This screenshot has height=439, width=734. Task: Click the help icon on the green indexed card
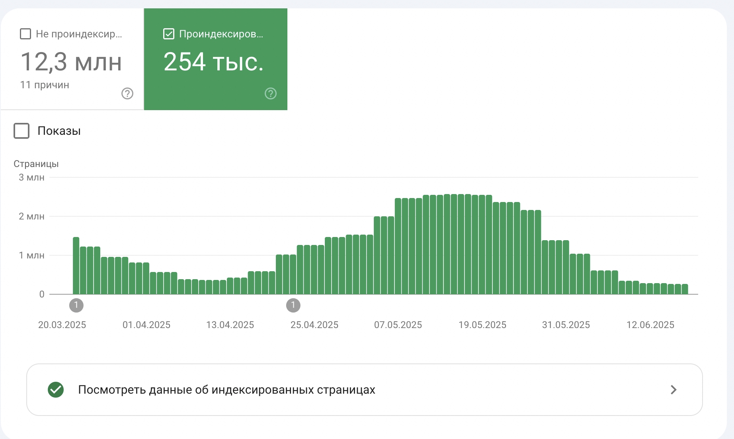(x=270, y=94)
